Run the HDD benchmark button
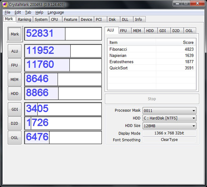Screen dimensions: 207x187 (x=14, y=93)
